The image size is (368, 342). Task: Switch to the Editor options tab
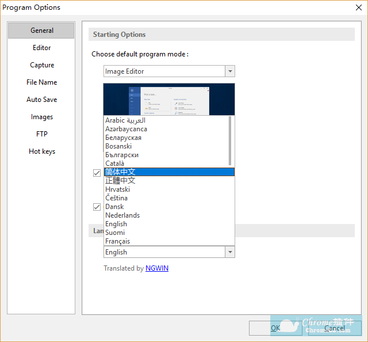(41, 48)
